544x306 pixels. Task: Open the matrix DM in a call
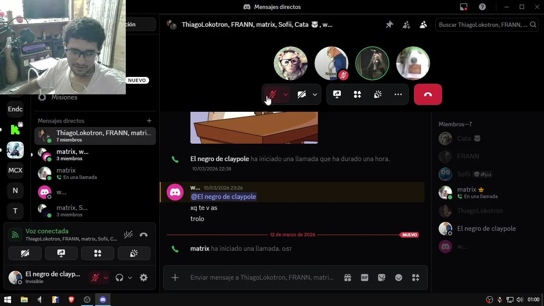click(x=95, y=173)
